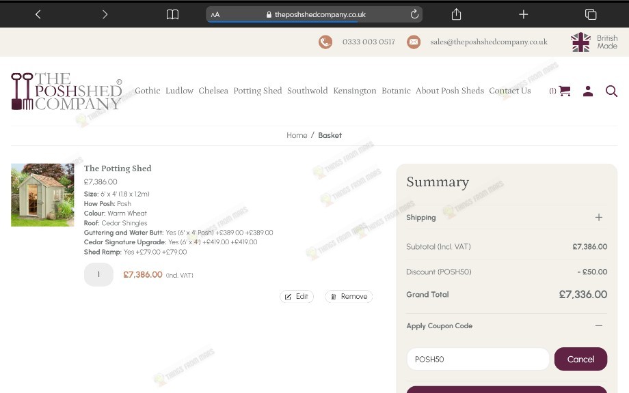The height and width of the screenshot is (393, 629).
Task: Open the Kensington menu item
Action: pyautogui.click(x=355, y=91)
